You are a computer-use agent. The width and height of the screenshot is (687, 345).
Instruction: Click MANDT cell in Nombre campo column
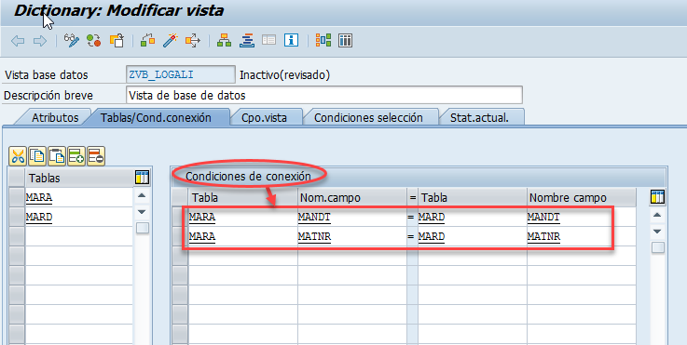[x=581, y=217]
